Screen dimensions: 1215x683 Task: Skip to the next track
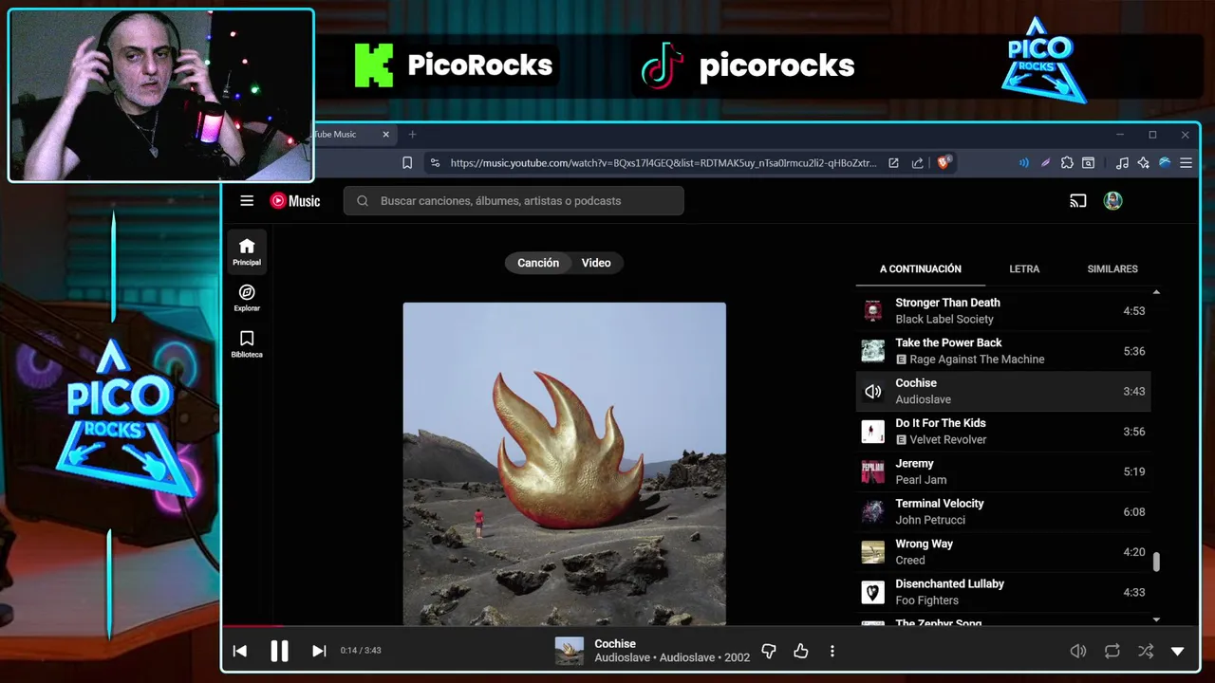[x=319, y=651]
